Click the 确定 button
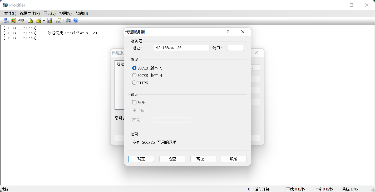 coord(141,159)
